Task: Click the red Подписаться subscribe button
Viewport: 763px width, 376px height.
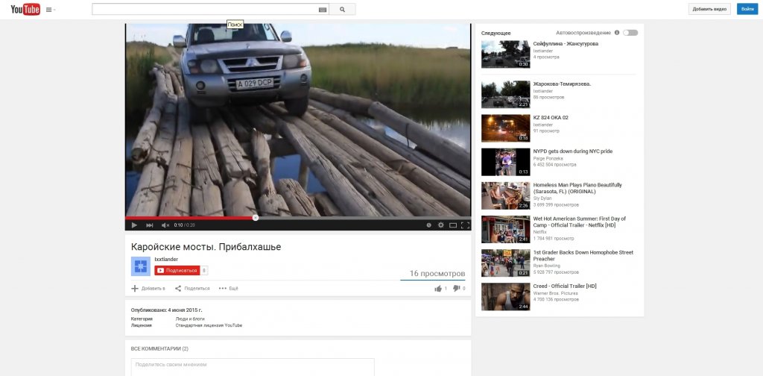Action: click(177, 270)
